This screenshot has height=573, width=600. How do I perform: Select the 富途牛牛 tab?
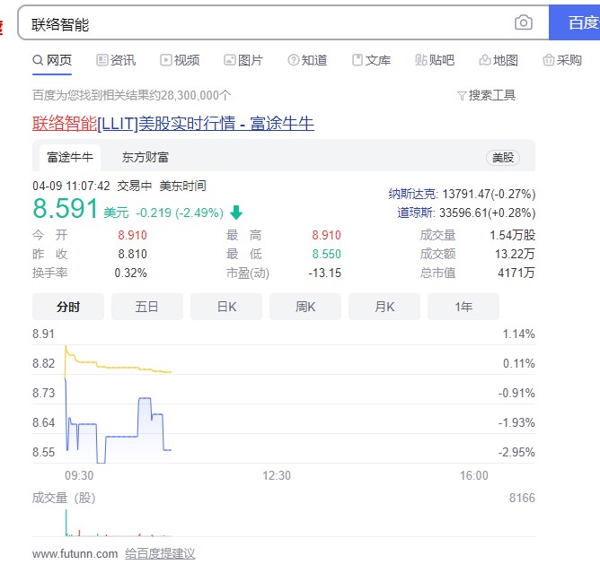click(x=70, y=157)
